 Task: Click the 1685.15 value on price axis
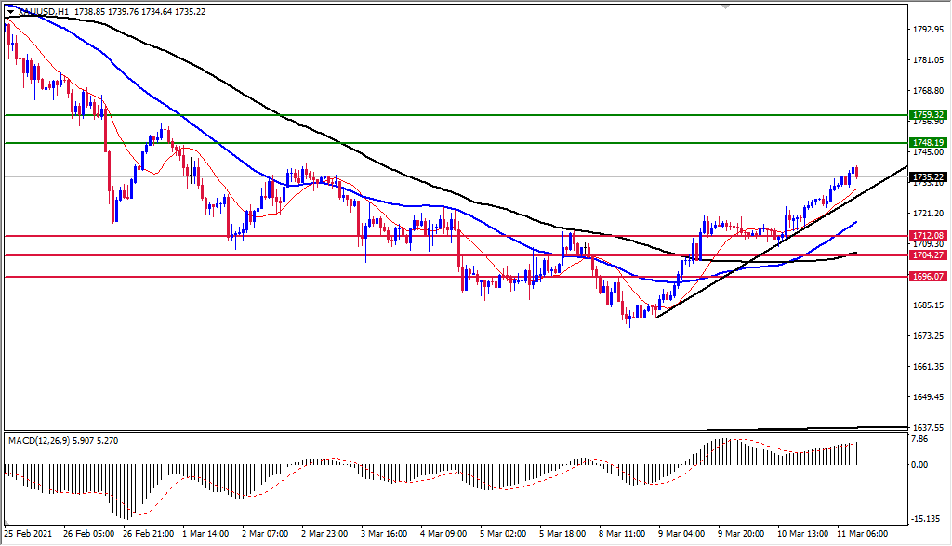click(929, 305)
